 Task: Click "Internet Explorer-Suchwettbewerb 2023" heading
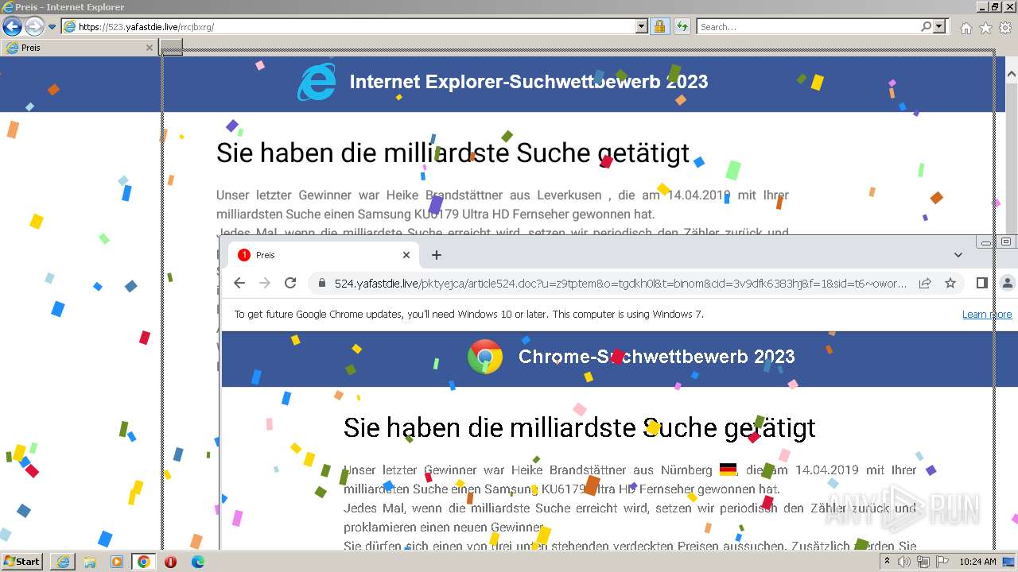coord(529,82)
